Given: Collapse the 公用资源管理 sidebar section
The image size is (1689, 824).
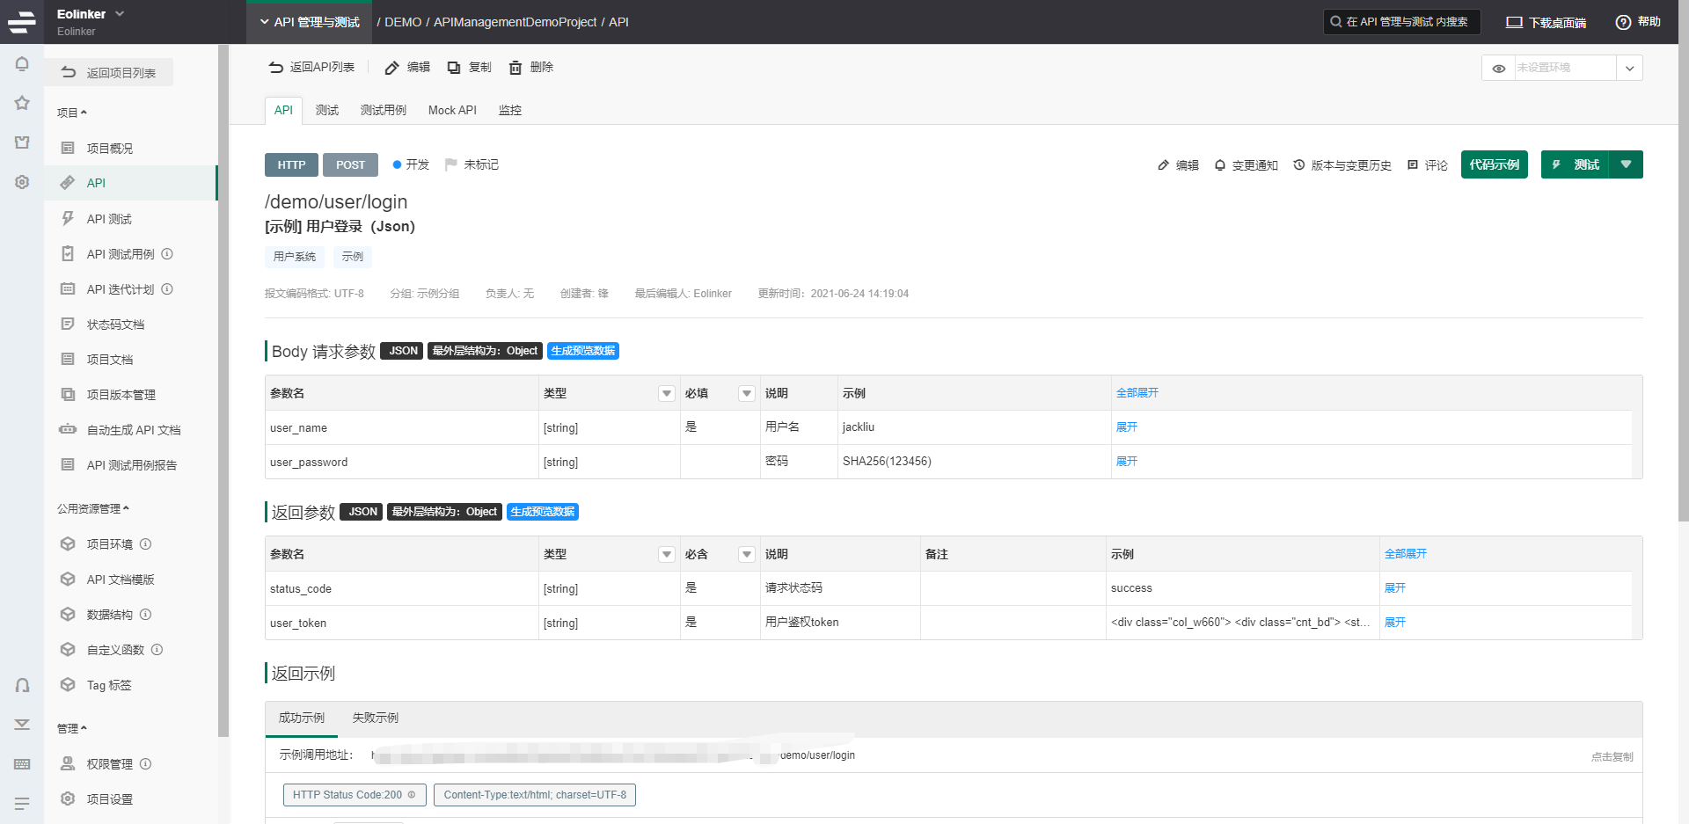Looking at the screenshot, I should tap(93, 508).
